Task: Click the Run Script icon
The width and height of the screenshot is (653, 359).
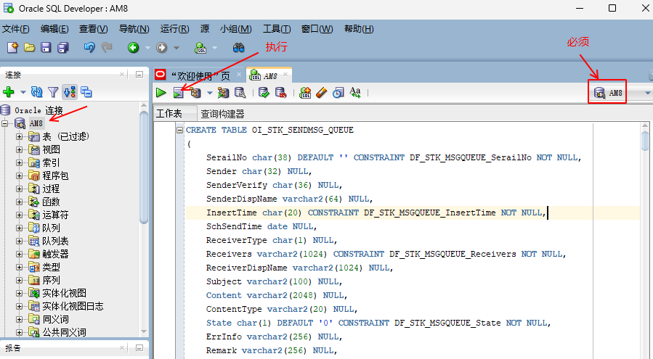Action: click(178, 93)
